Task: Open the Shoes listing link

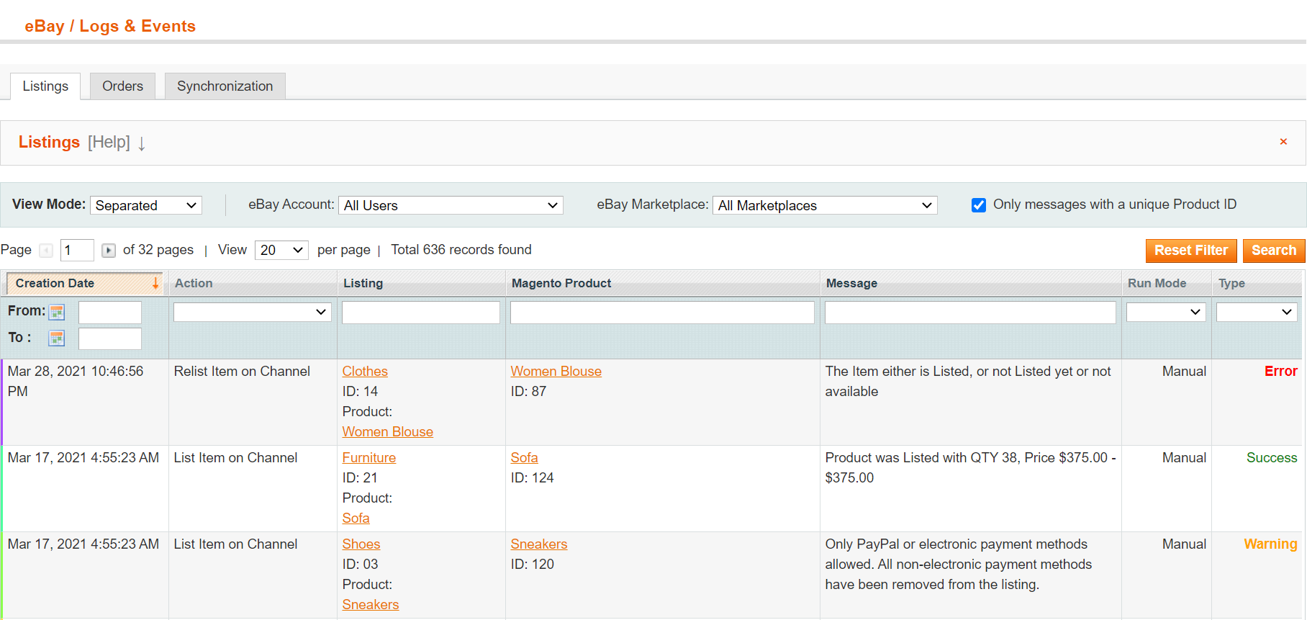Action: pos(361,544)
